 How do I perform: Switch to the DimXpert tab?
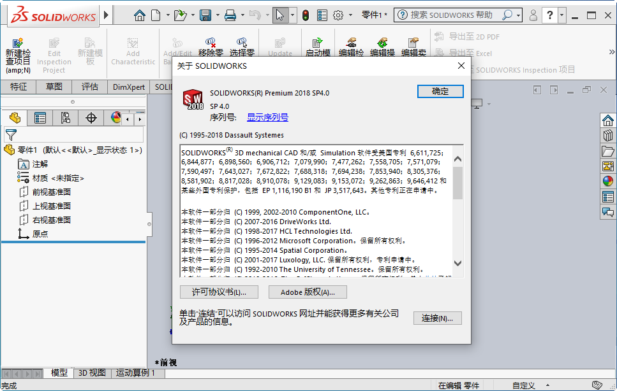tap(129, 87)
